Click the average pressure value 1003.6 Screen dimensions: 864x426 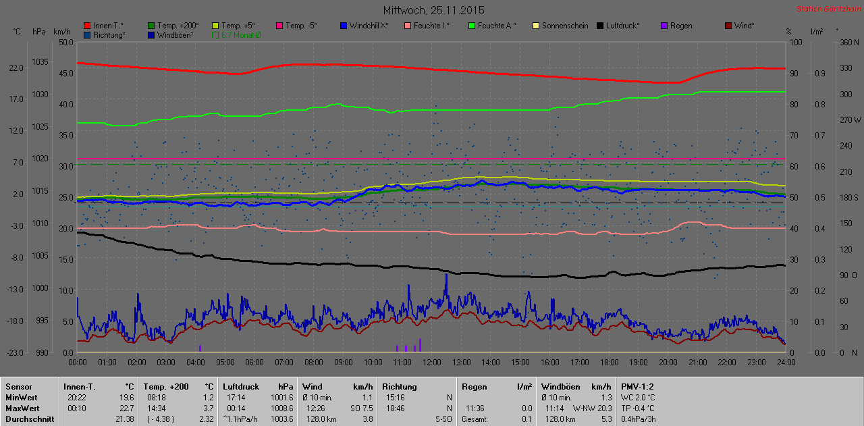(x=281, y=419)
